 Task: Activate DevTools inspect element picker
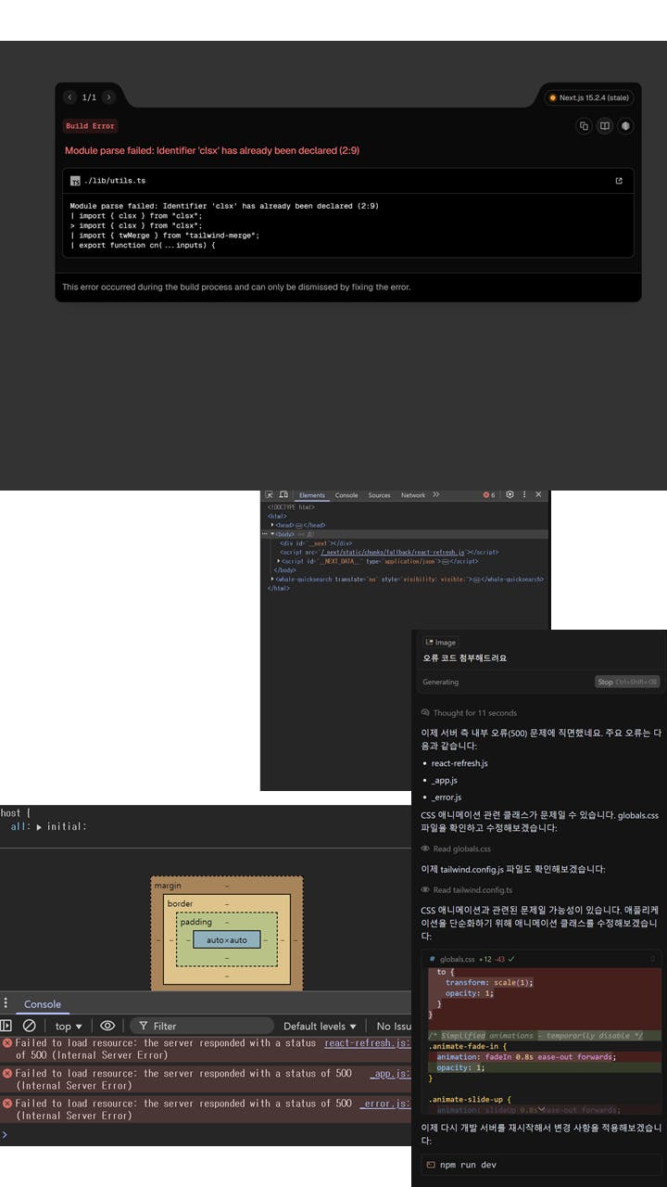click(269, 495)
